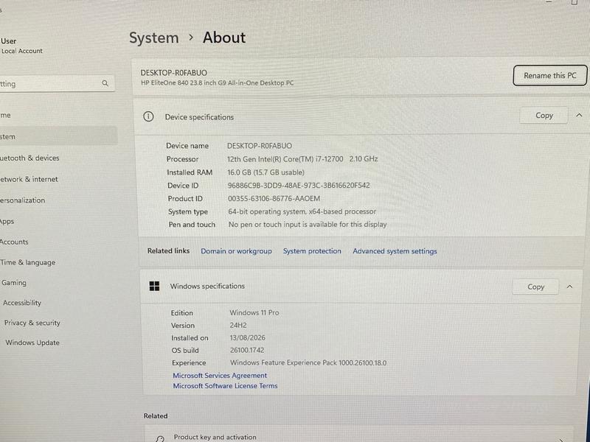Open Accounts settings
This screenshot has width=590, height=442.
14,242
